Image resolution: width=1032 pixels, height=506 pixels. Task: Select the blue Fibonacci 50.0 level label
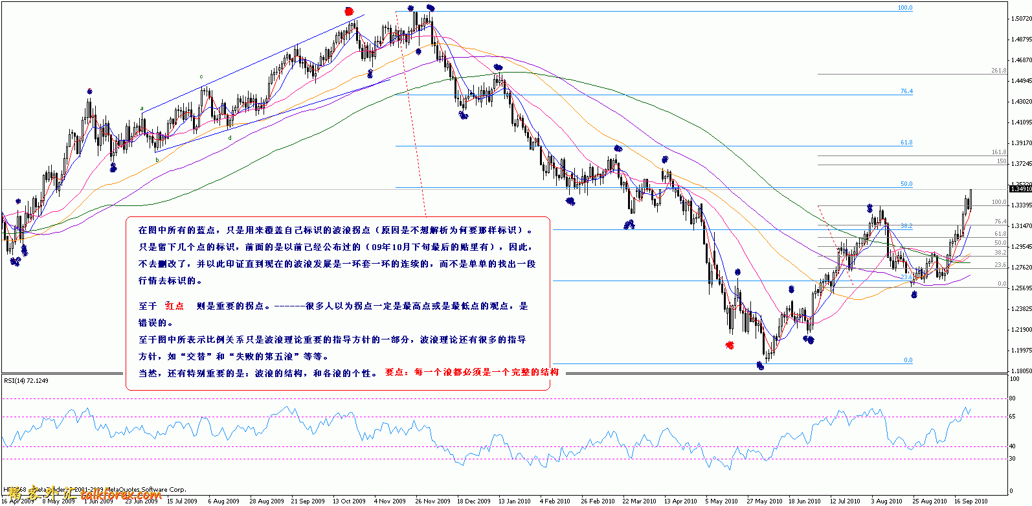[x=906, y=184]
